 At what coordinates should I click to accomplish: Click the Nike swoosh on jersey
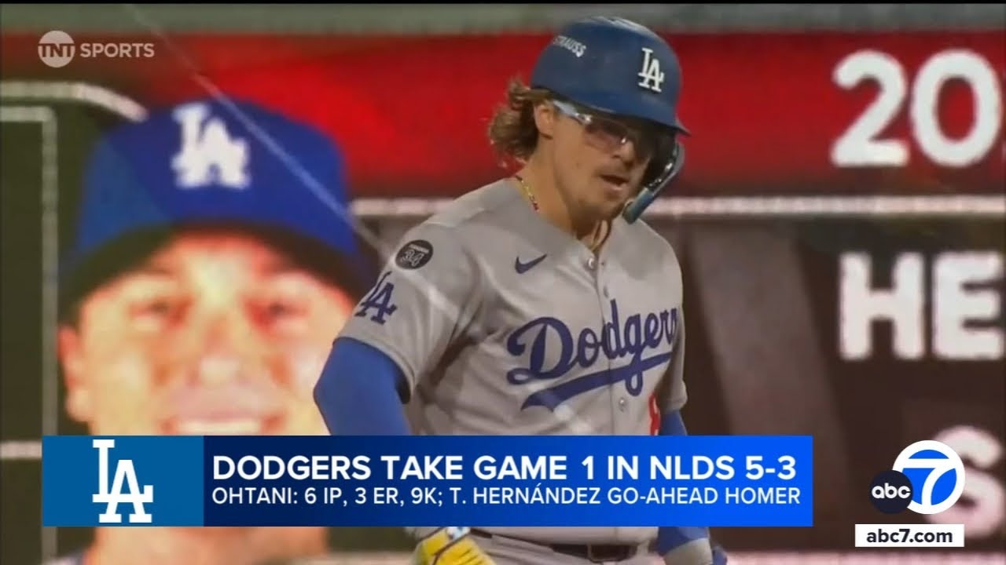531,264
